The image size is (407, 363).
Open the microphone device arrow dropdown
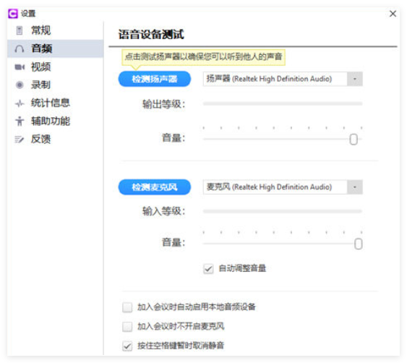(x=354, y=187)
